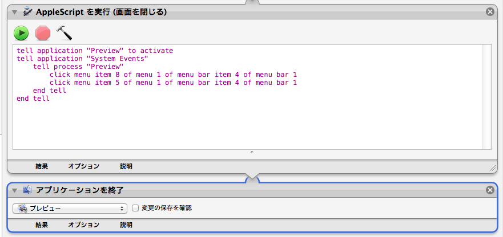
Task: Click the AppleScript action's script icon in header
Action: click(x=27, y=12)
